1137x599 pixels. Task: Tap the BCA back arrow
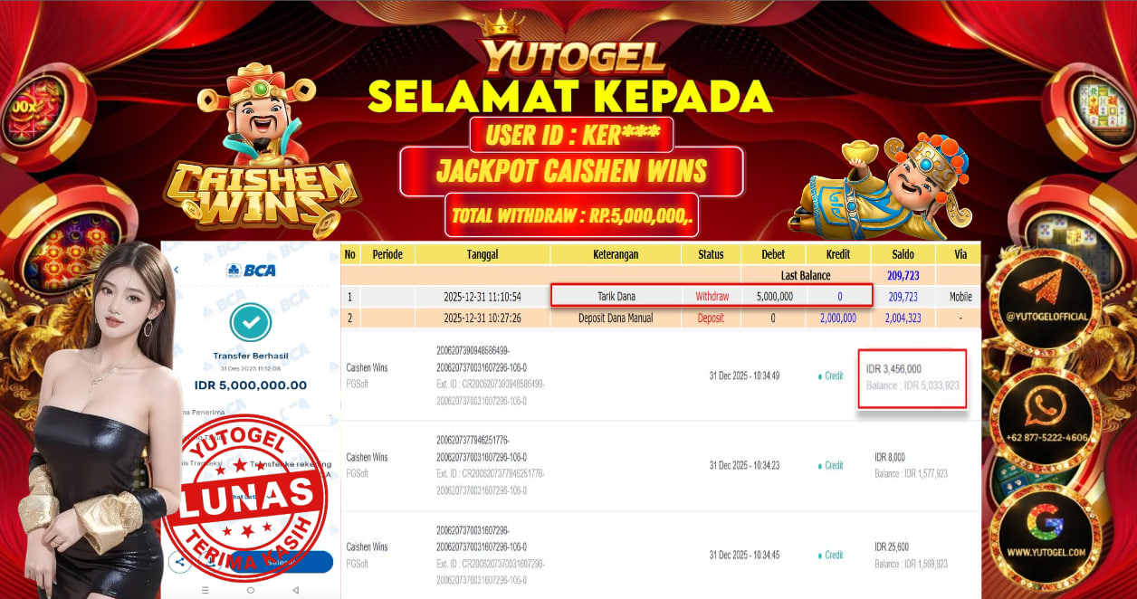pos(177,270)
